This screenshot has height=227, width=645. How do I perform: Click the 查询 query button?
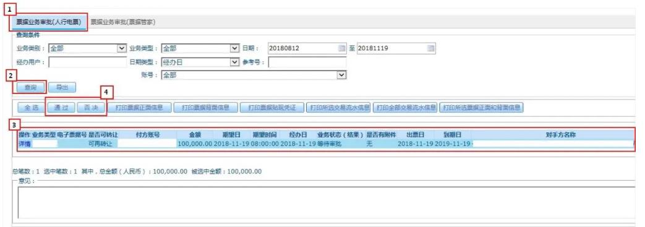click(x=31, y=87)
